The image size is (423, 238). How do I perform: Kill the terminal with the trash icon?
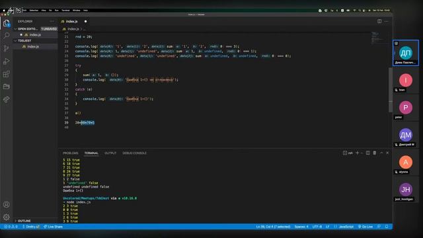click(375, 153)
